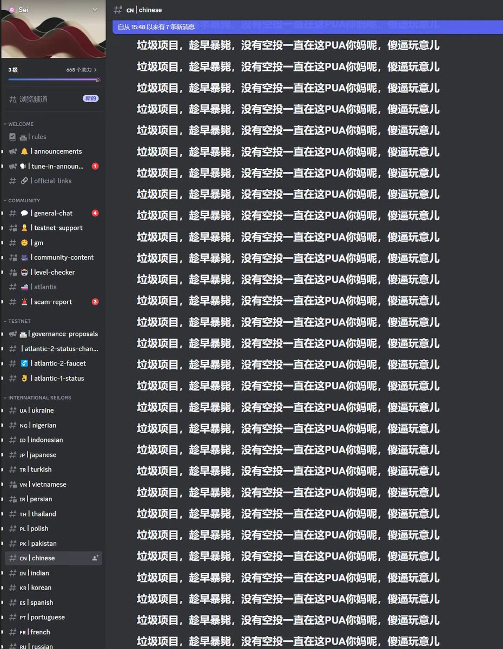Click the faucet emoji on atlantic-2-faucet
This screenshot has height=649, width=503.
(x=24, y=363)
